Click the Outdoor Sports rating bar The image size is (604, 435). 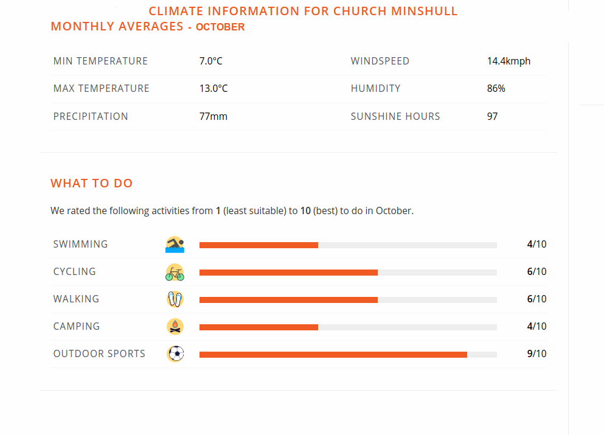click(348, 355)
